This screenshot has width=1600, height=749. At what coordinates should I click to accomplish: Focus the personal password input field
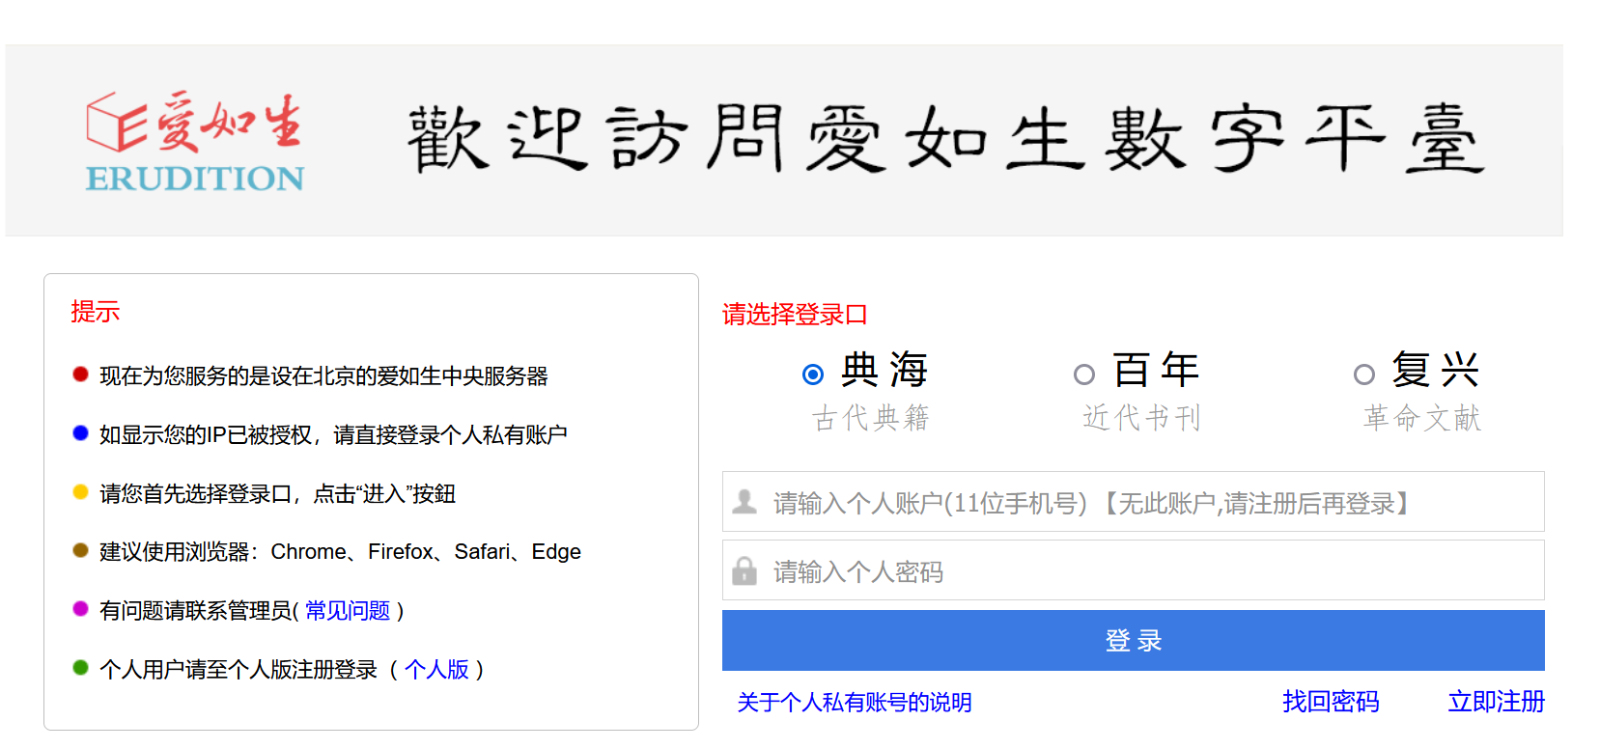point(1149,570)
